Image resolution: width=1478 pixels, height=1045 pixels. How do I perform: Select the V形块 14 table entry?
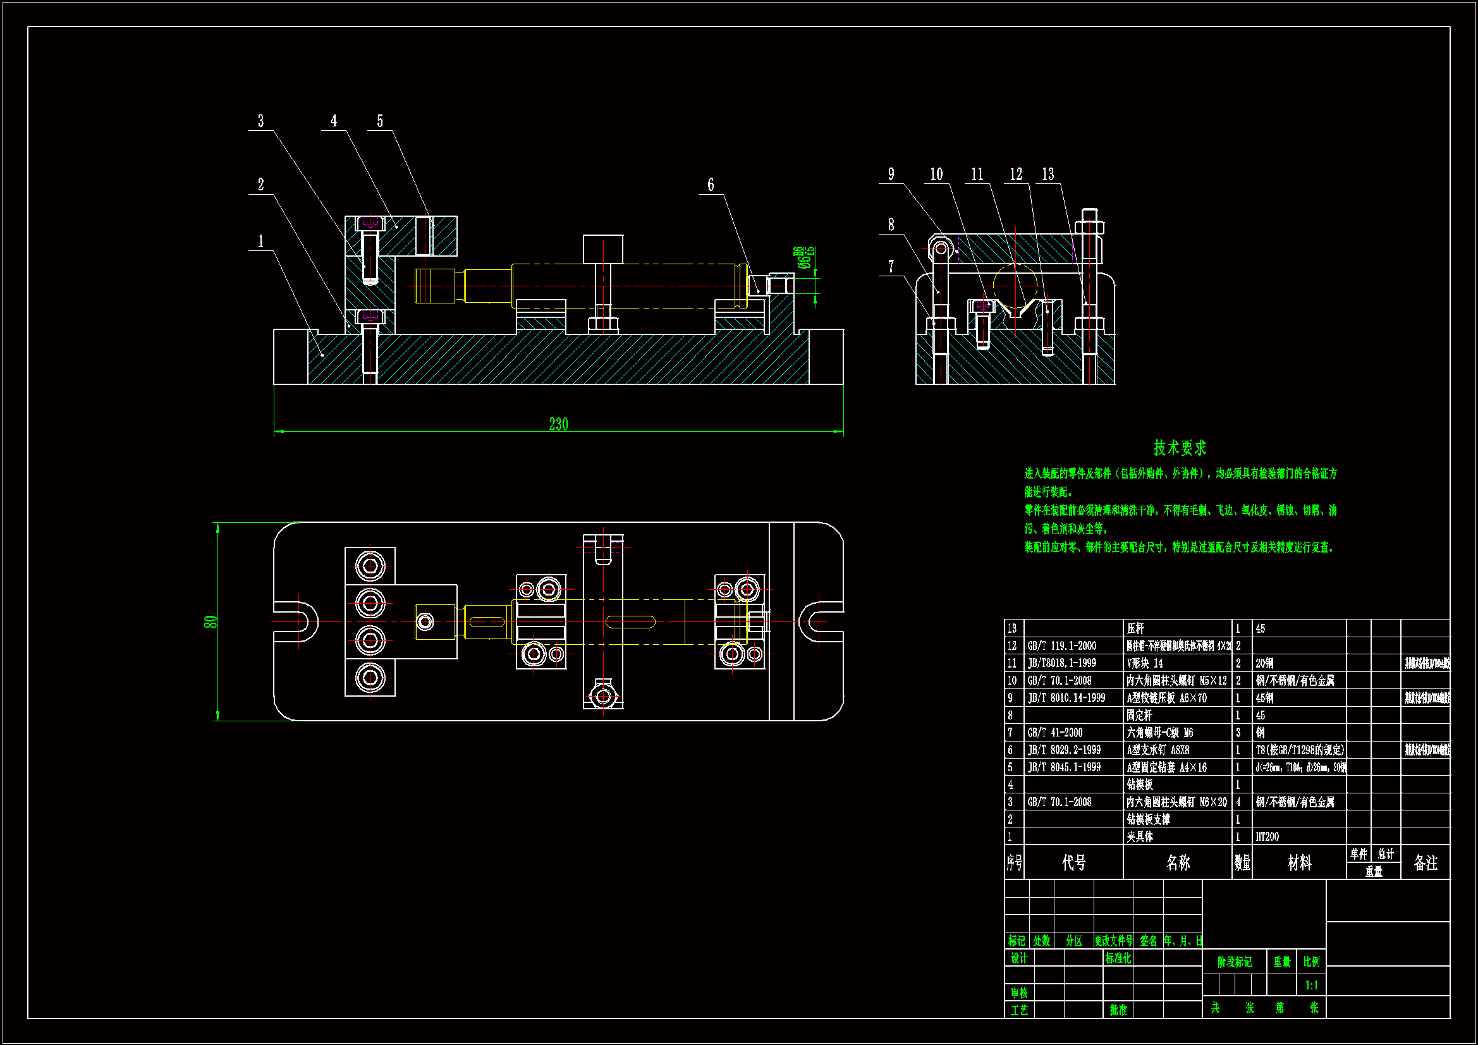pyautogui.click(x=1145, y=663)
